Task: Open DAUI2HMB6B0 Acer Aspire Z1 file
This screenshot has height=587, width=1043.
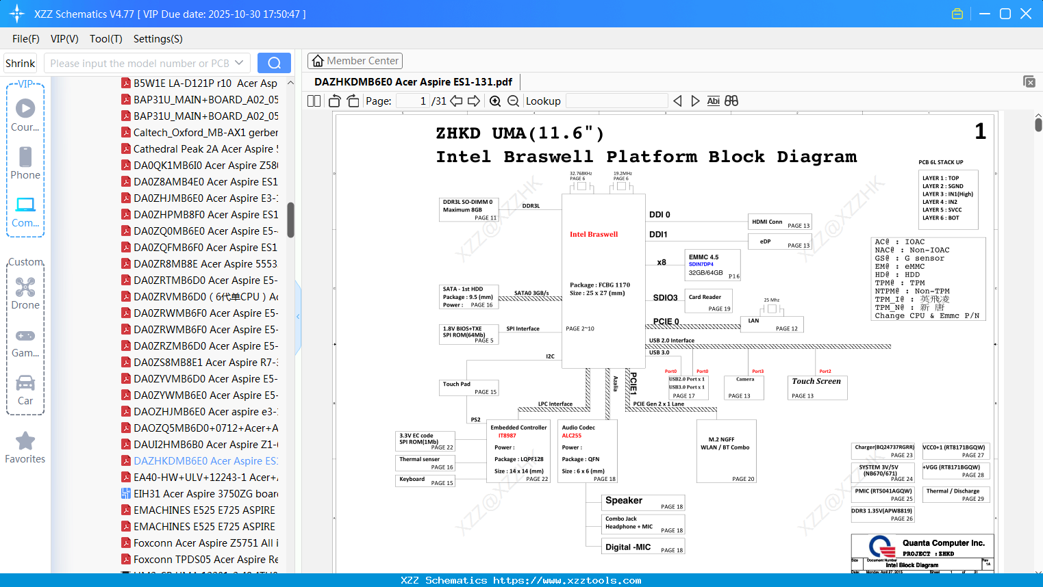Action: (x=199, y=445)
